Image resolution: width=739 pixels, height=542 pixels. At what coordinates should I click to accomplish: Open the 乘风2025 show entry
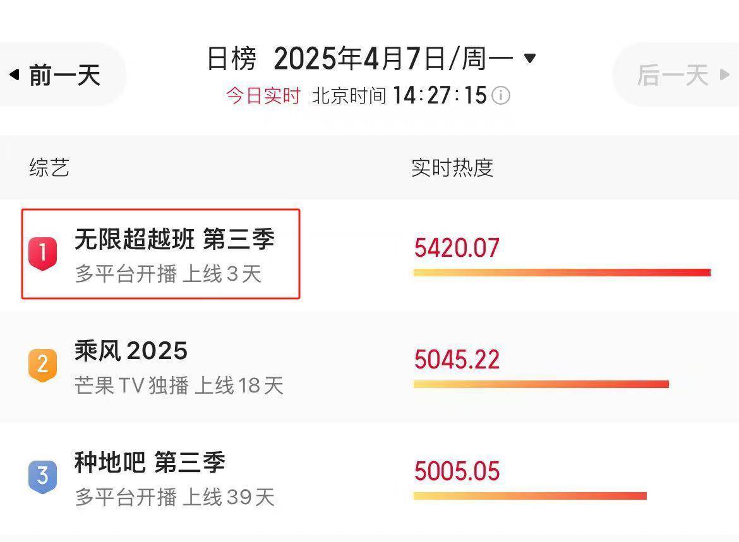(131, 351)
